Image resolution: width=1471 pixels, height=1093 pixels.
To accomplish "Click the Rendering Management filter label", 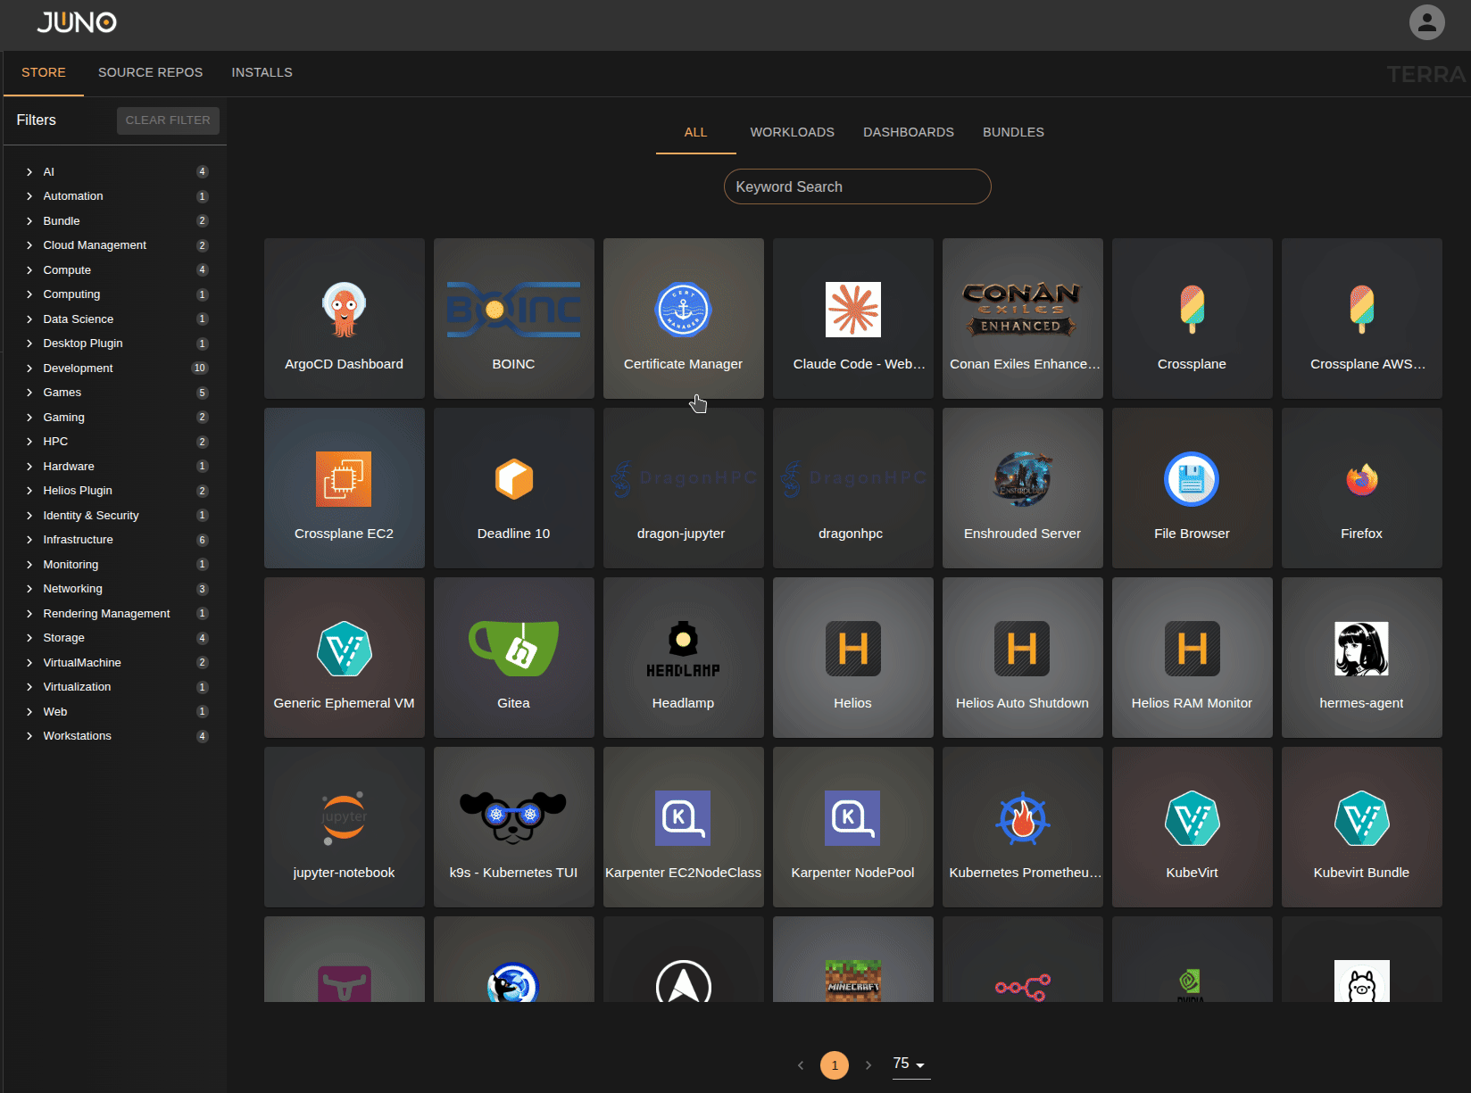I will coord(106,614).
